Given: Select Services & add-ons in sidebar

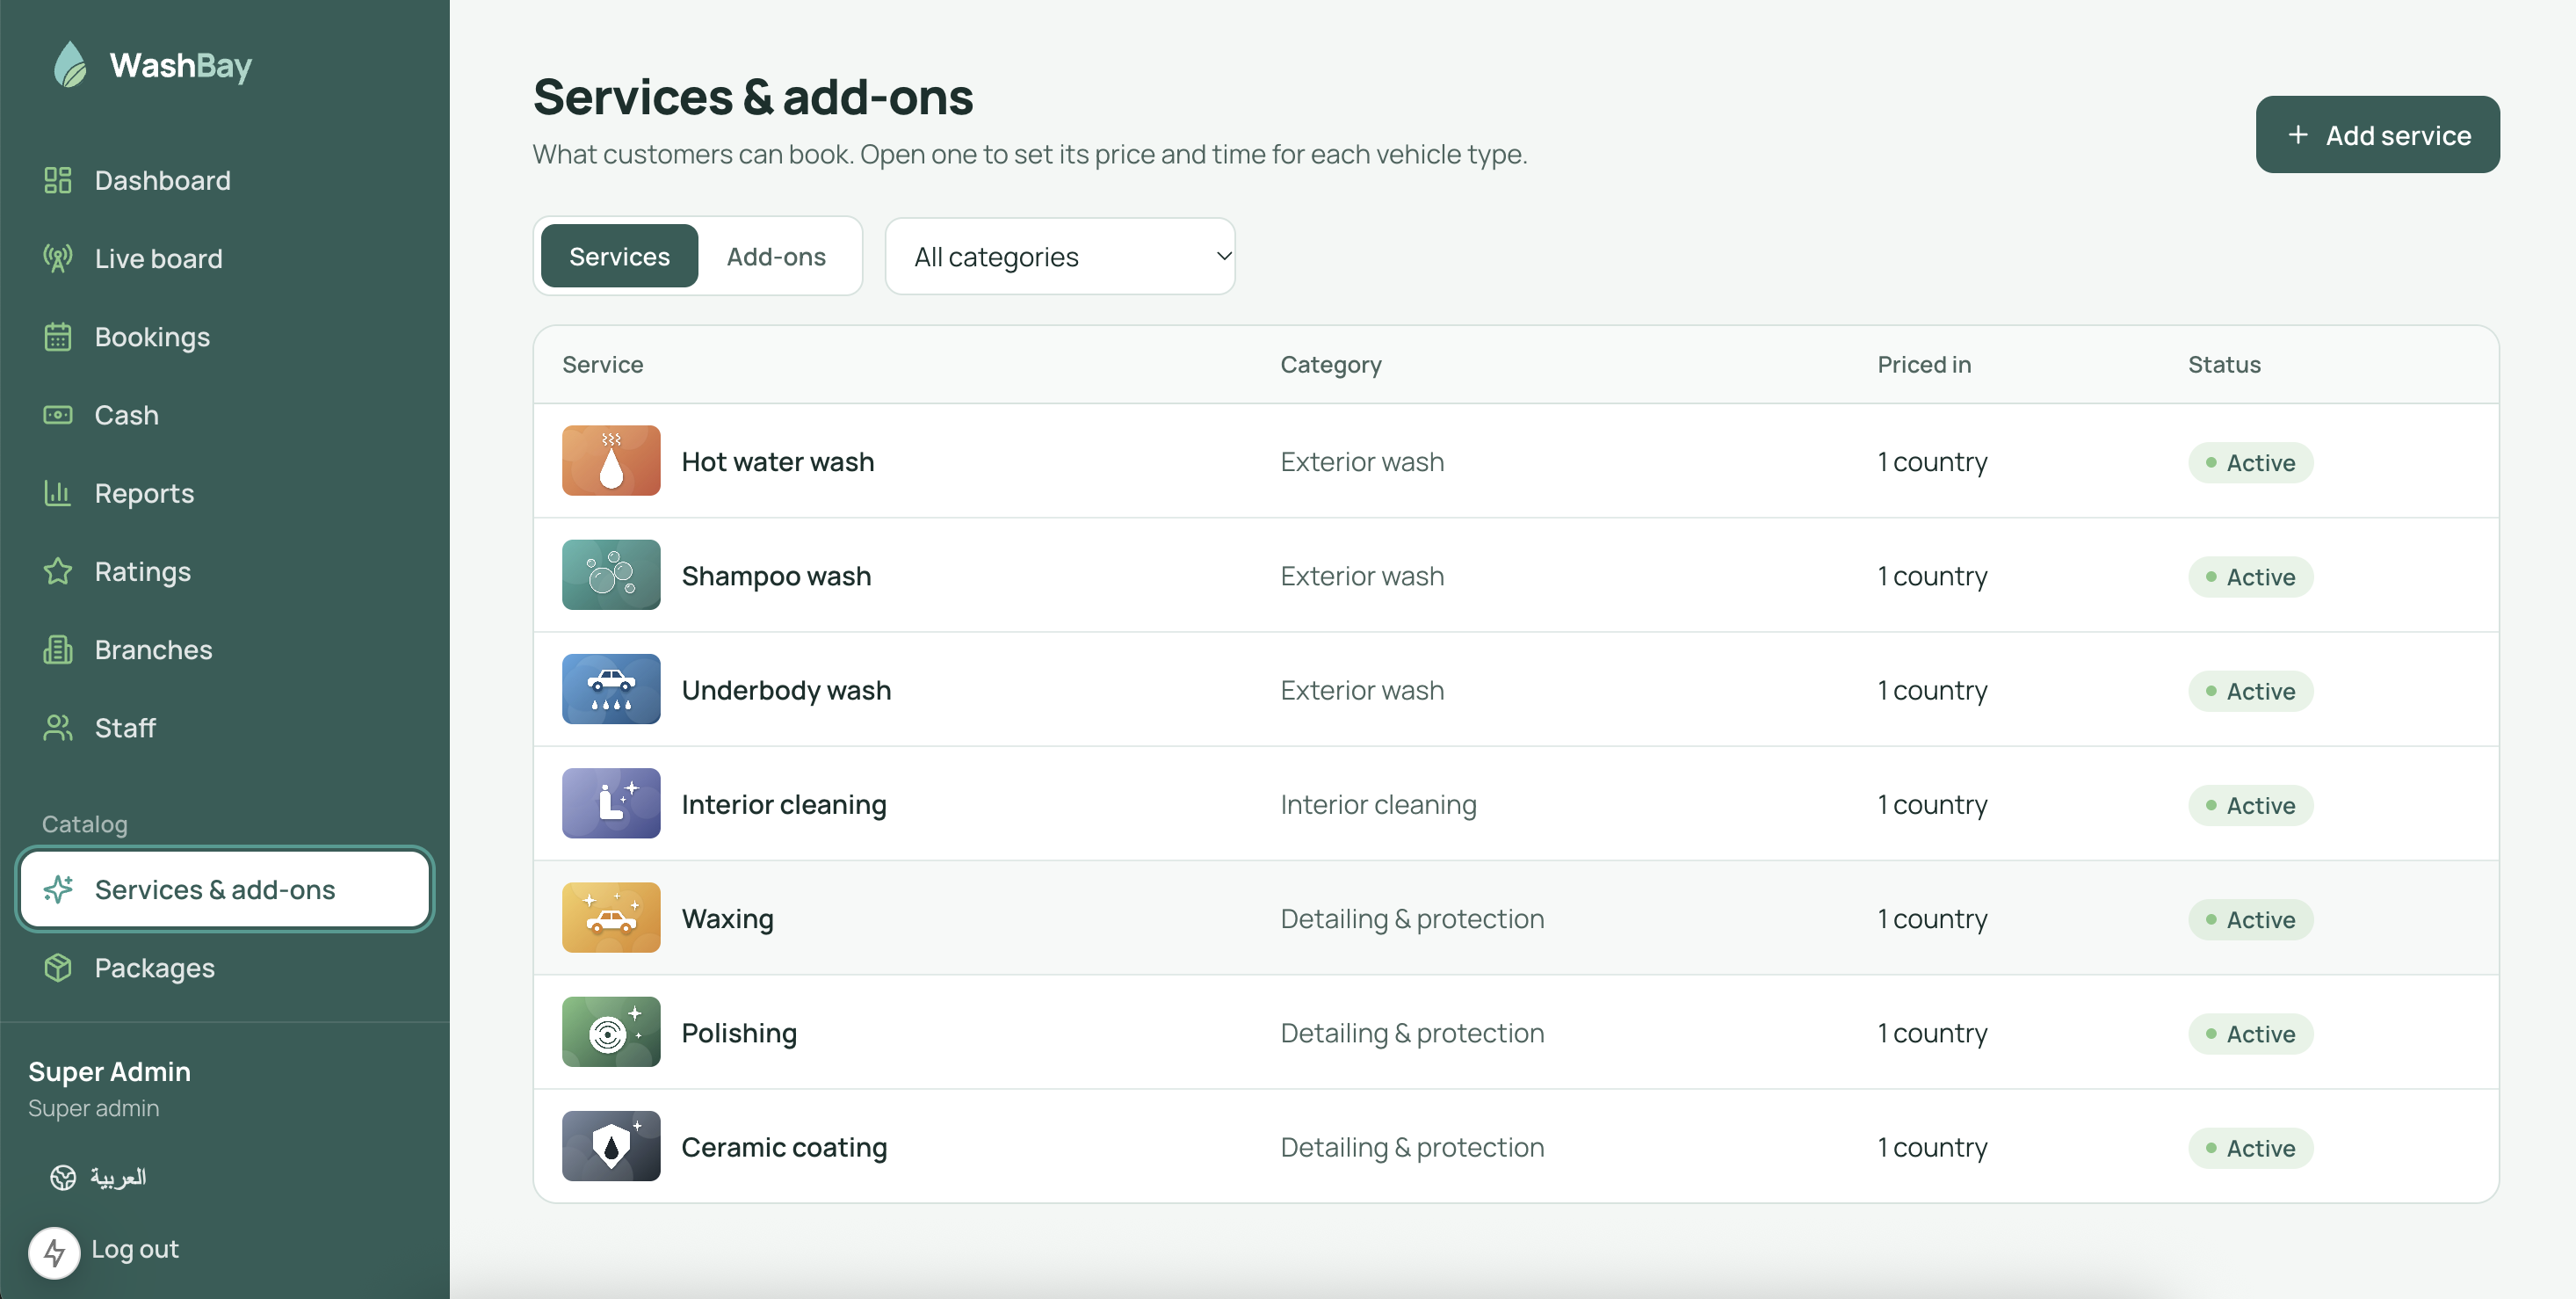Looking at the screenshot, I should tap(225, 889).
